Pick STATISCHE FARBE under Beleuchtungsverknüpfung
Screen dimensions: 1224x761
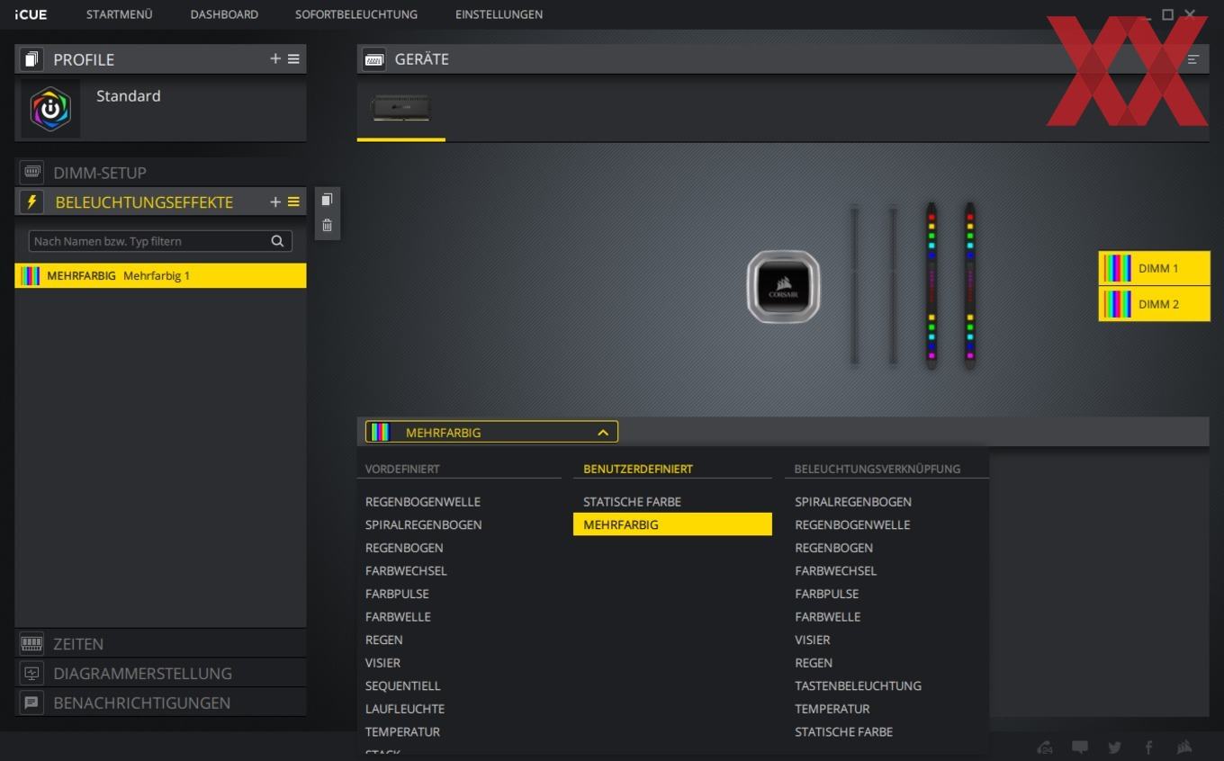tap(843, 731)
